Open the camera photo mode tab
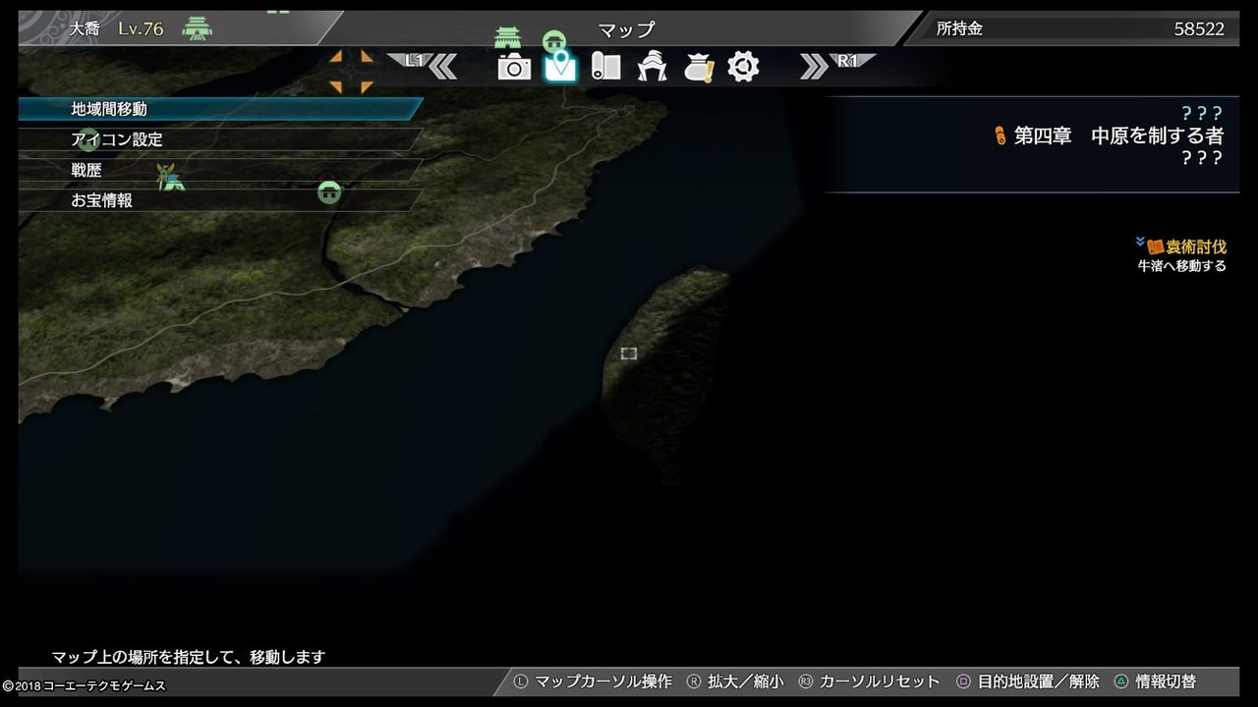The image size is (1258, 707). (x=514, y=67)
